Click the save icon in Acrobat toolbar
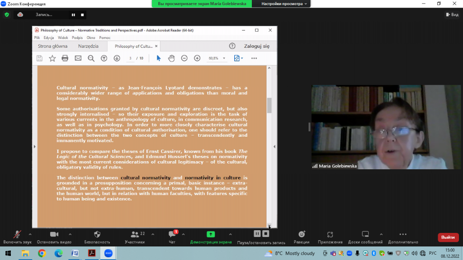The height and width of the screenshot is (260, 463). click(x=39, y=58)
